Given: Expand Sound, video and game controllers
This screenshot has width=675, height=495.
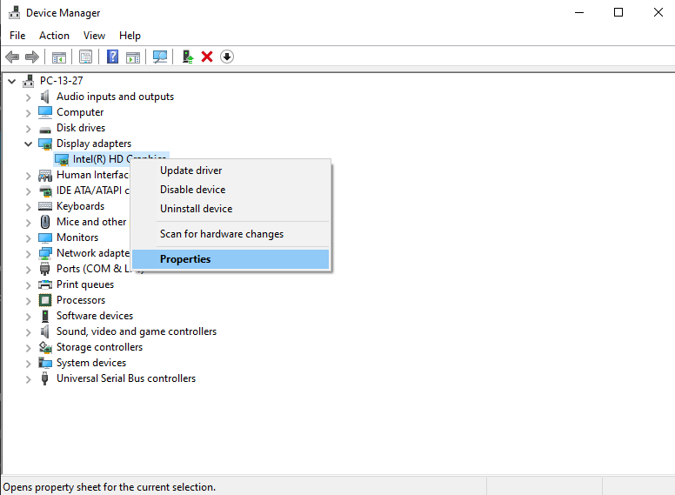Looking at the screenshot, I should click(28, 331).
